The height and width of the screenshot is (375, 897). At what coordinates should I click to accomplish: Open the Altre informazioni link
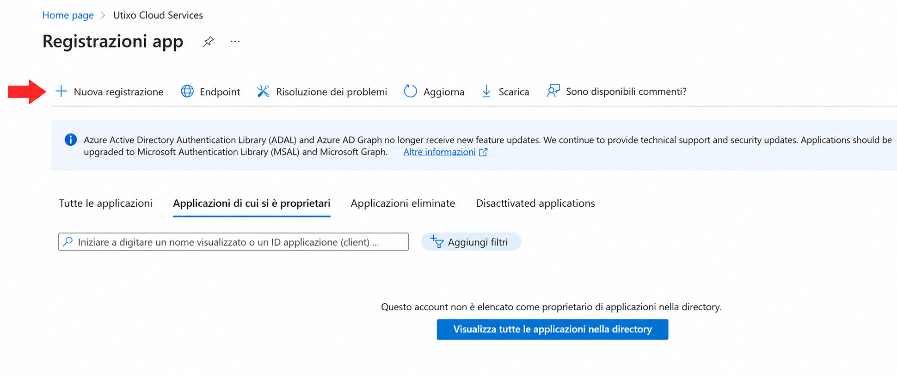tap(439, 152)
